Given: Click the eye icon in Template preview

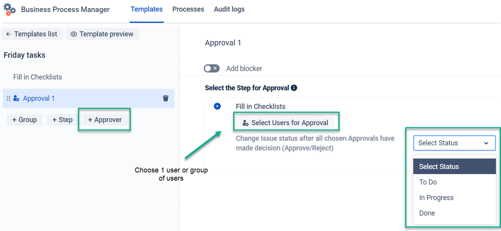Looking at the screenshot, I should [74, 34].
